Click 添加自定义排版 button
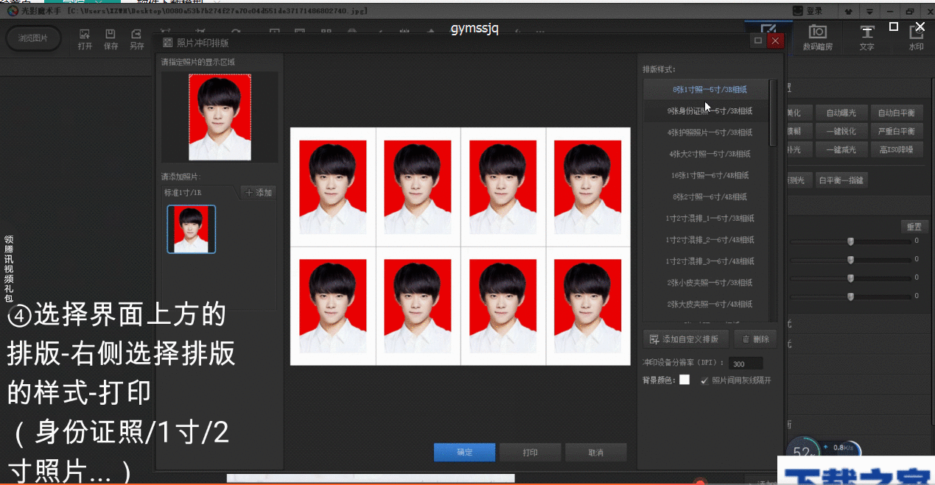935x485 pixels. [686, 339]
